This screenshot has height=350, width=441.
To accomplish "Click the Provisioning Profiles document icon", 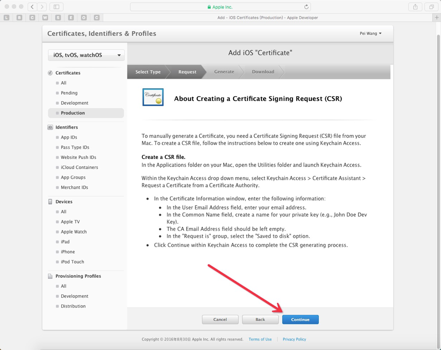I will 50,276.
